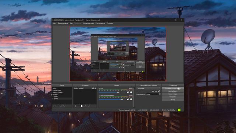
Task: Select the начало scene in the list
Action: tap(62, 95)
